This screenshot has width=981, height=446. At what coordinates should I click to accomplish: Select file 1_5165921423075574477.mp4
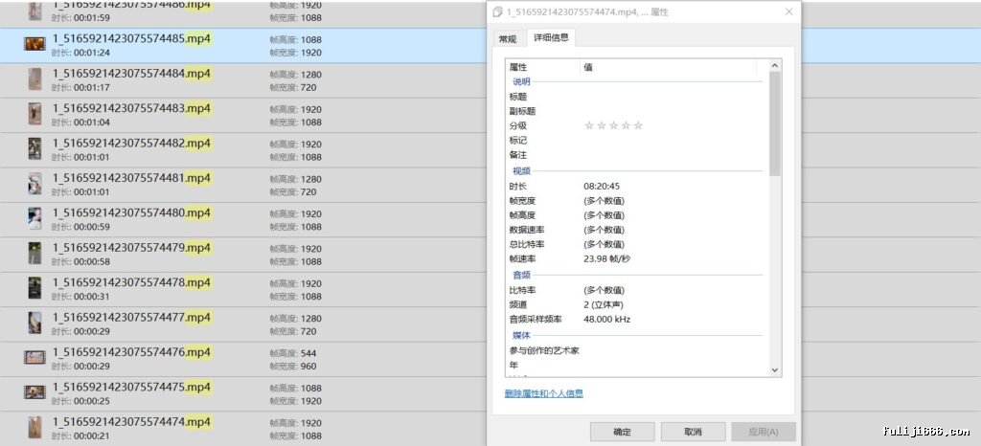(x=244, y=324)
